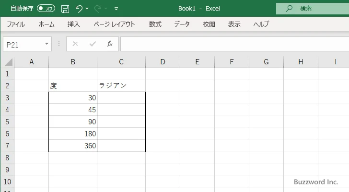Viewport: 349px width, 192px height.
Task: Open the データ tab
Action: point(182,24)
